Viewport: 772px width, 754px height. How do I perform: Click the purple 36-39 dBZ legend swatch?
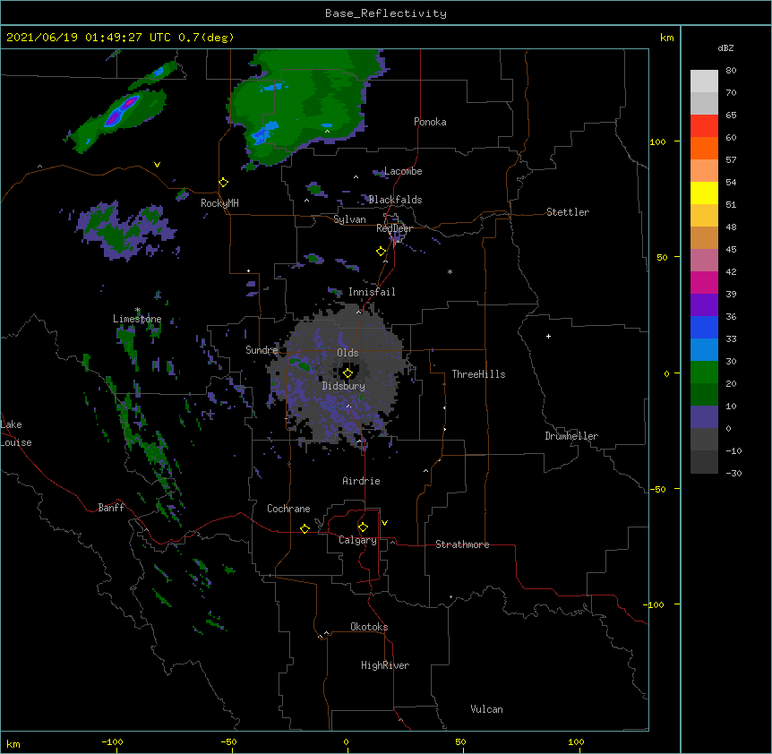[704, 305]
